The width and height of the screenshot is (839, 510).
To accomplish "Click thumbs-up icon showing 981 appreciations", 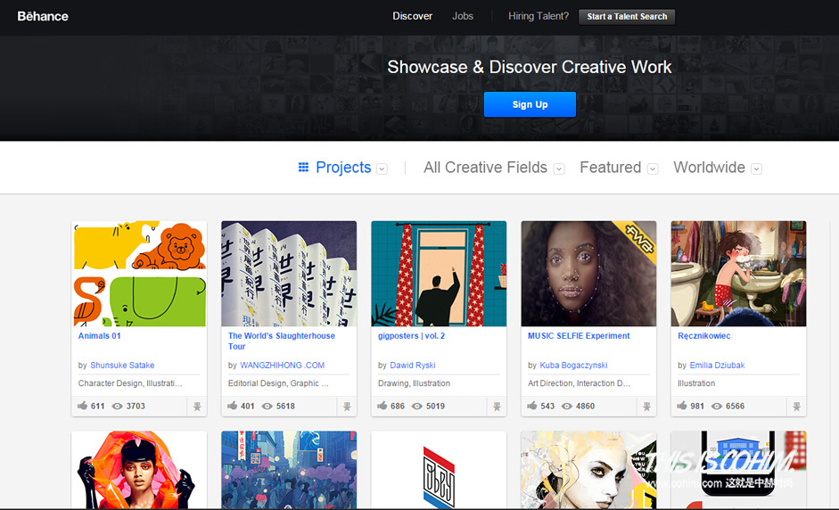I will point(682,406).
